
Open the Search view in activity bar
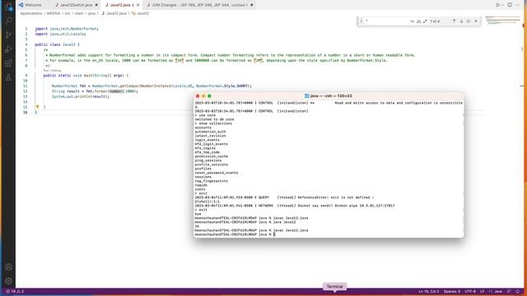[x=8, y=21]
